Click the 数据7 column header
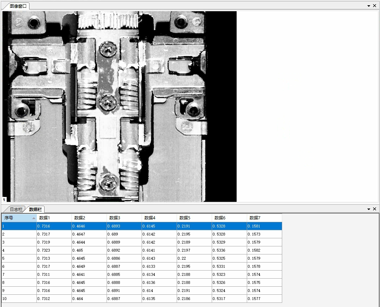The image size is (380, 307). point(264,218)
